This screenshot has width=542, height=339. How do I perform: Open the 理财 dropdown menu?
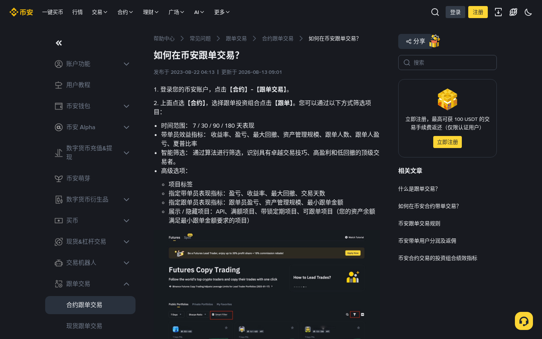(x=151, y=12)
